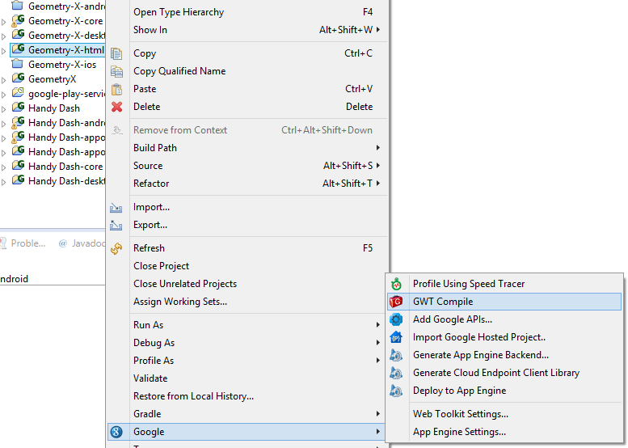This screenshot has width=628, height=448.
Task: Click the Import icon
Action: pos(116,208)
